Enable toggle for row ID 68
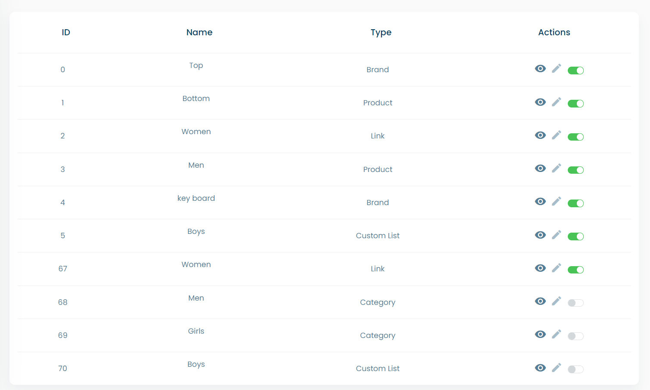 tap(576, 303)
